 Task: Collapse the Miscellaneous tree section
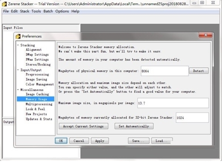click(18, 90)
